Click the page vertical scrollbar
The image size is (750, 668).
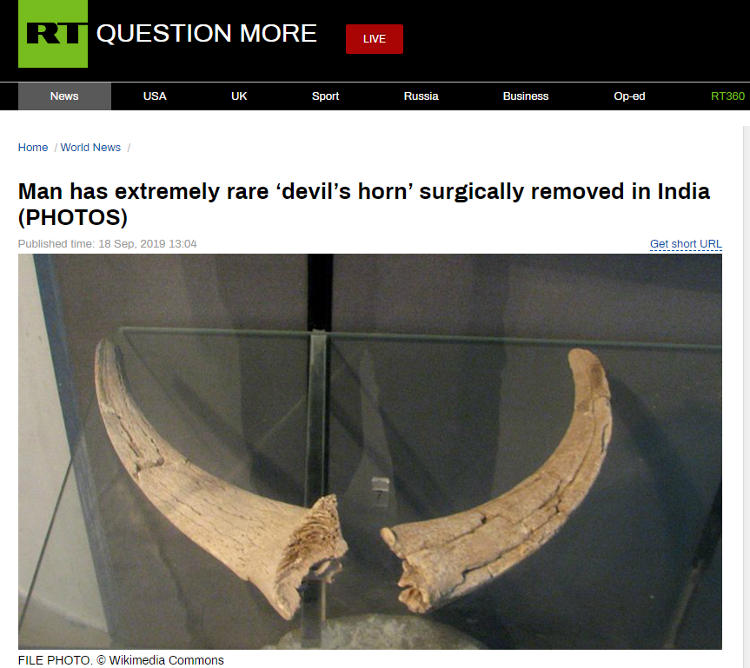(747, 397)
